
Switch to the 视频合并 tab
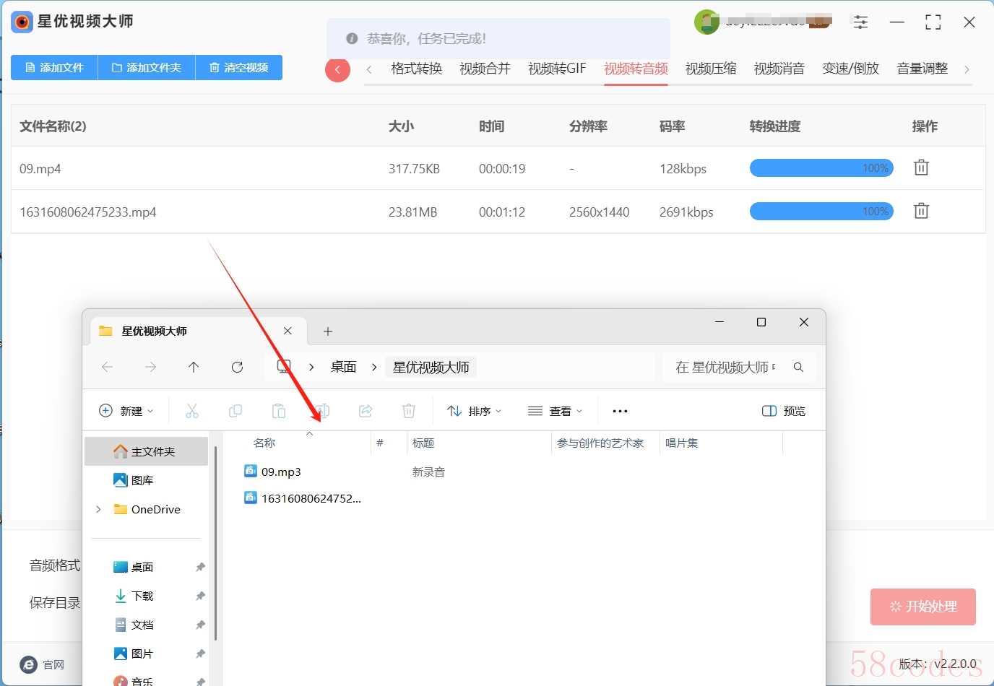(x=485, y=69)
